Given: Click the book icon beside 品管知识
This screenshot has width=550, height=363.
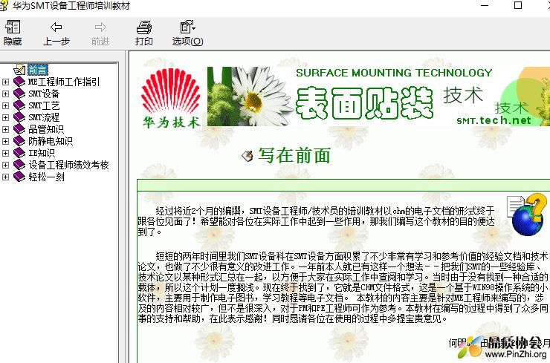Looking at the screenshot, I should [x=19, y=129].
